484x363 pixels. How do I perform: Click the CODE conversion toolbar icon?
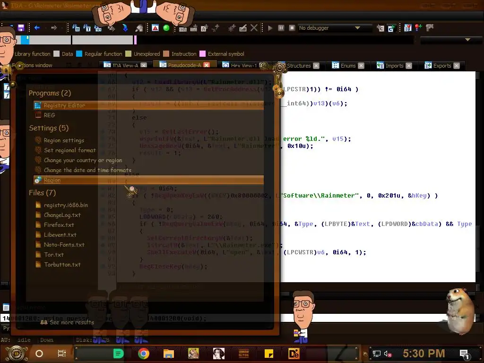pos(183,29)
